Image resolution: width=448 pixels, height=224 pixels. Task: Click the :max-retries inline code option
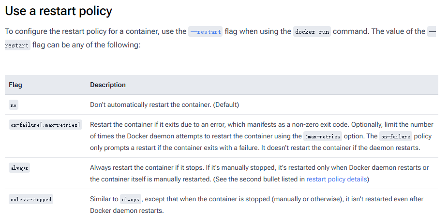[322, 136]
